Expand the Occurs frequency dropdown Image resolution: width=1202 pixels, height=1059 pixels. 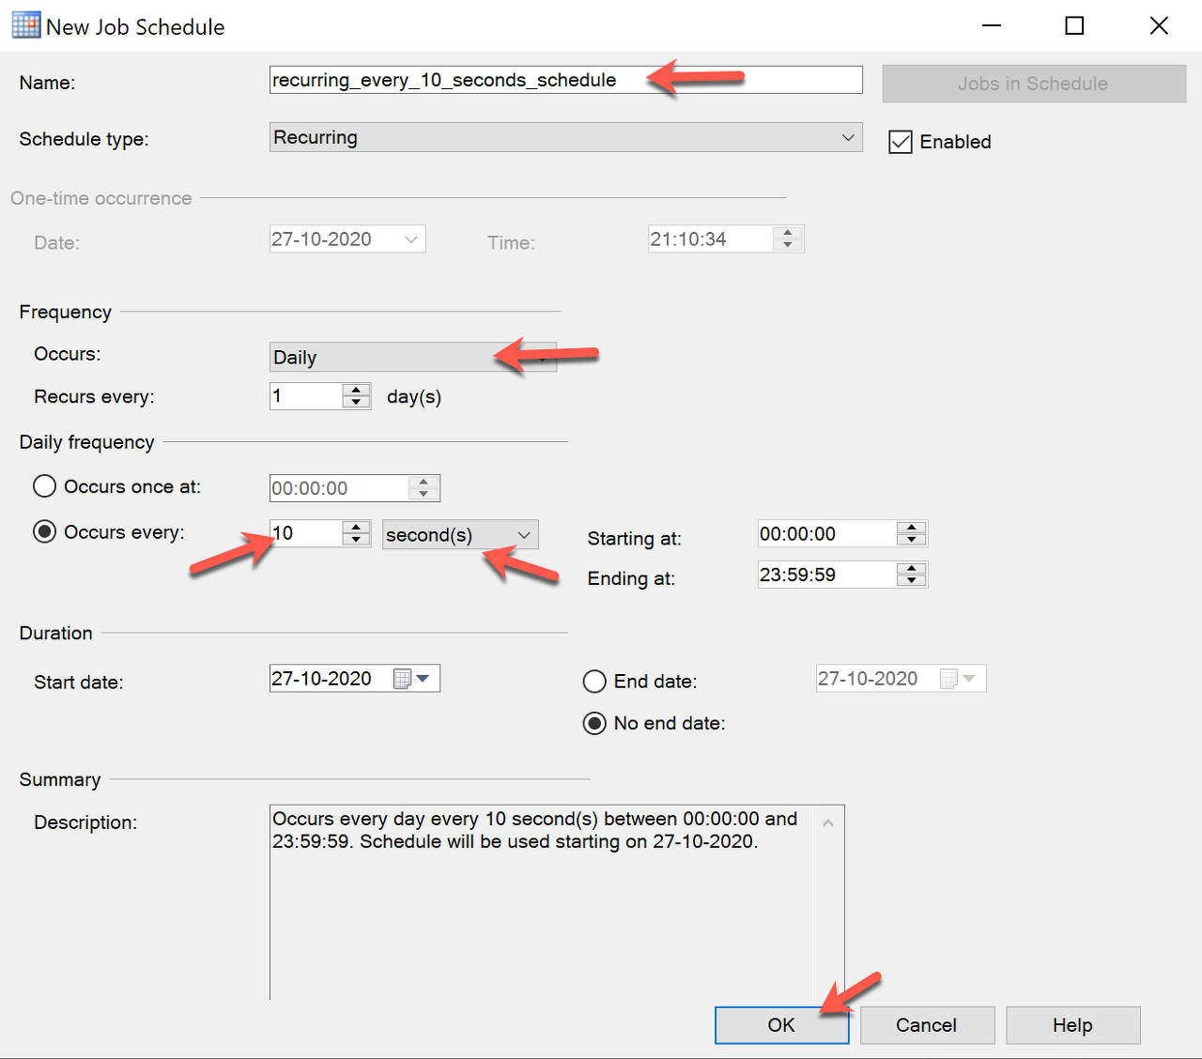point(413,357)
